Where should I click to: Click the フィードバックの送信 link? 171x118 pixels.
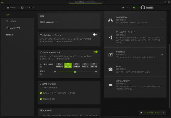pyautogui.click(x=152, y=113)
